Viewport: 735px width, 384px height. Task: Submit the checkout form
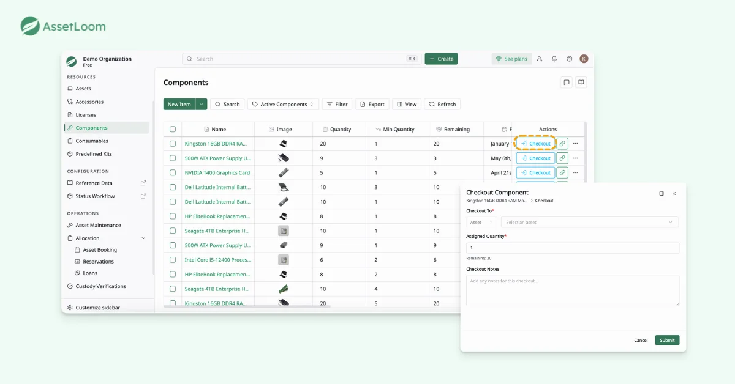click(x=667, y=340)
